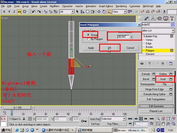Viewport: 177px width, 133px height.
Task: Activate Select and Rotate tool
Action: click(x=104, y=12)
